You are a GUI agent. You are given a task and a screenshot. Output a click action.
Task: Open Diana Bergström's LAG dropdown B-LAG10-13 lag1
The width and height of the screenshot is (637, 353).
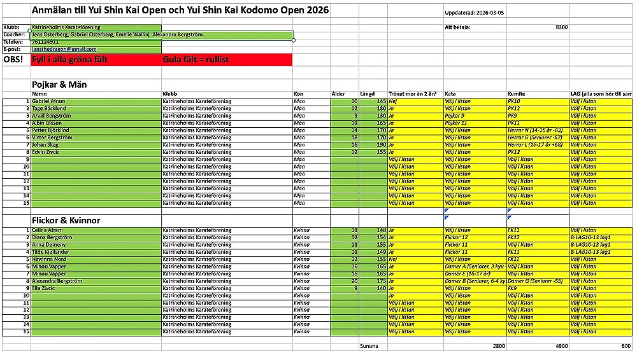[601, 238]
